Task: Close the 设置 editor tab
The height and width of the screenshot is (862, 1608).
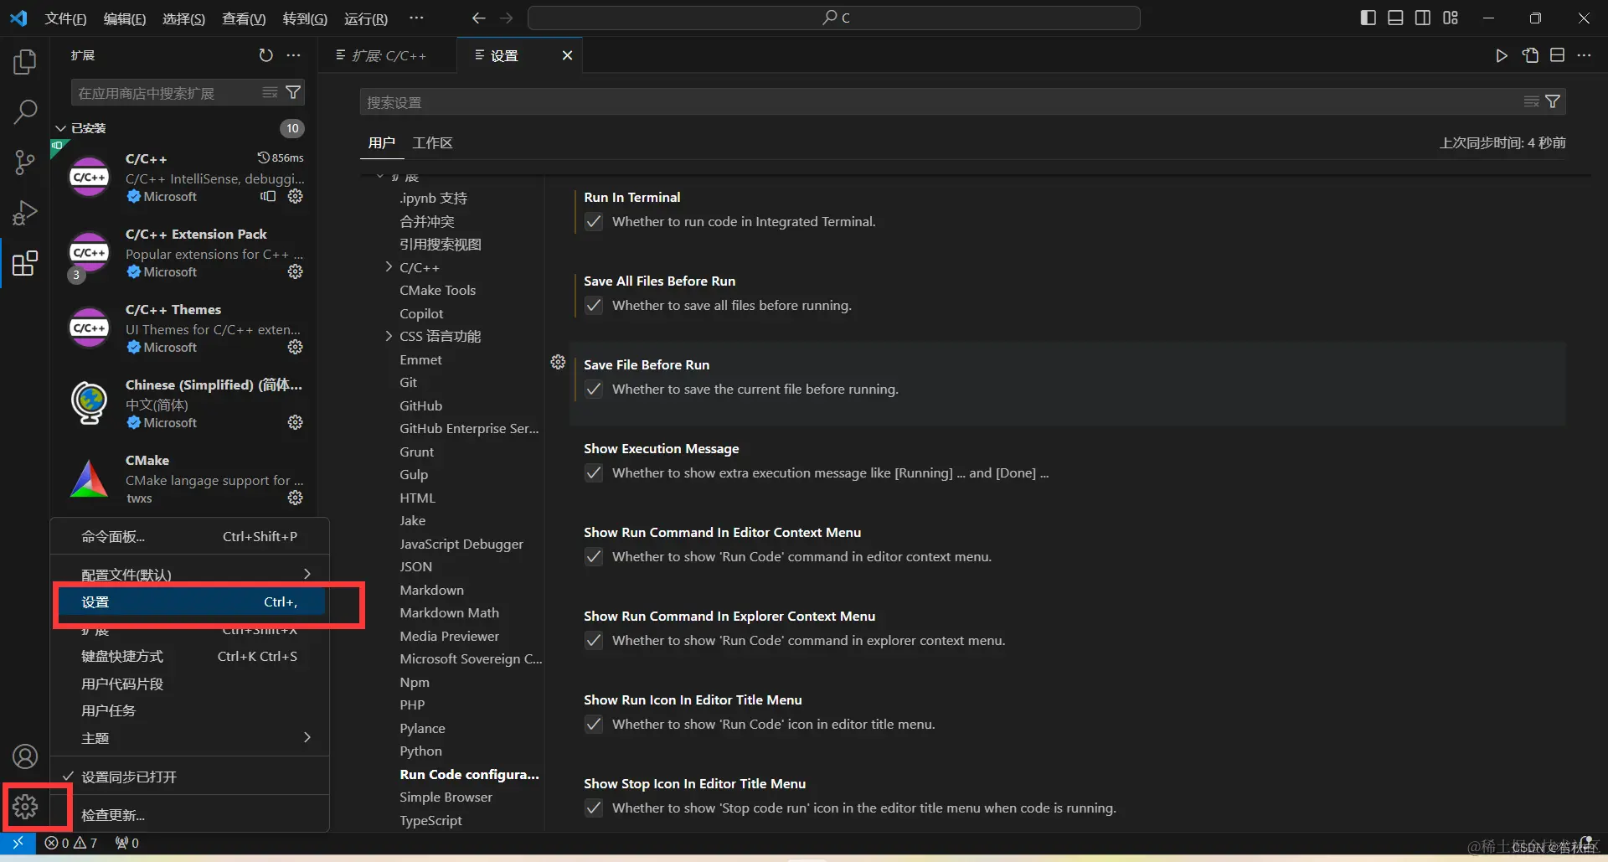Action: tap(567, 55)
